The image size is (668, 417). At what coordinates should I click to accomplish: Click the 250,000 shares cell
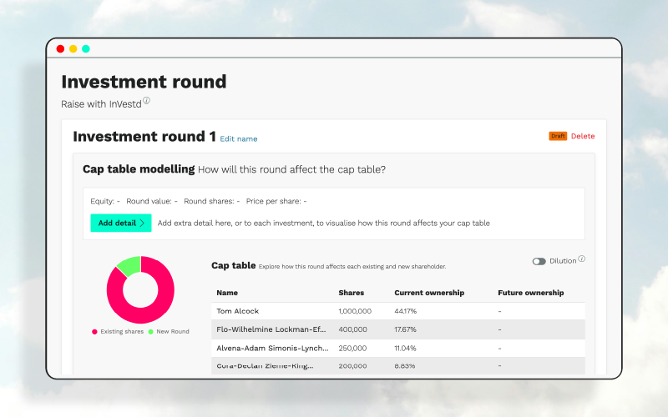(352, 348)
